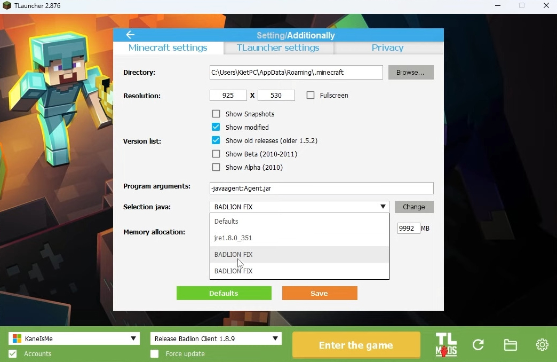Click the resolution width field 925
The image size is (557, 362).
[x=228, y=95]
